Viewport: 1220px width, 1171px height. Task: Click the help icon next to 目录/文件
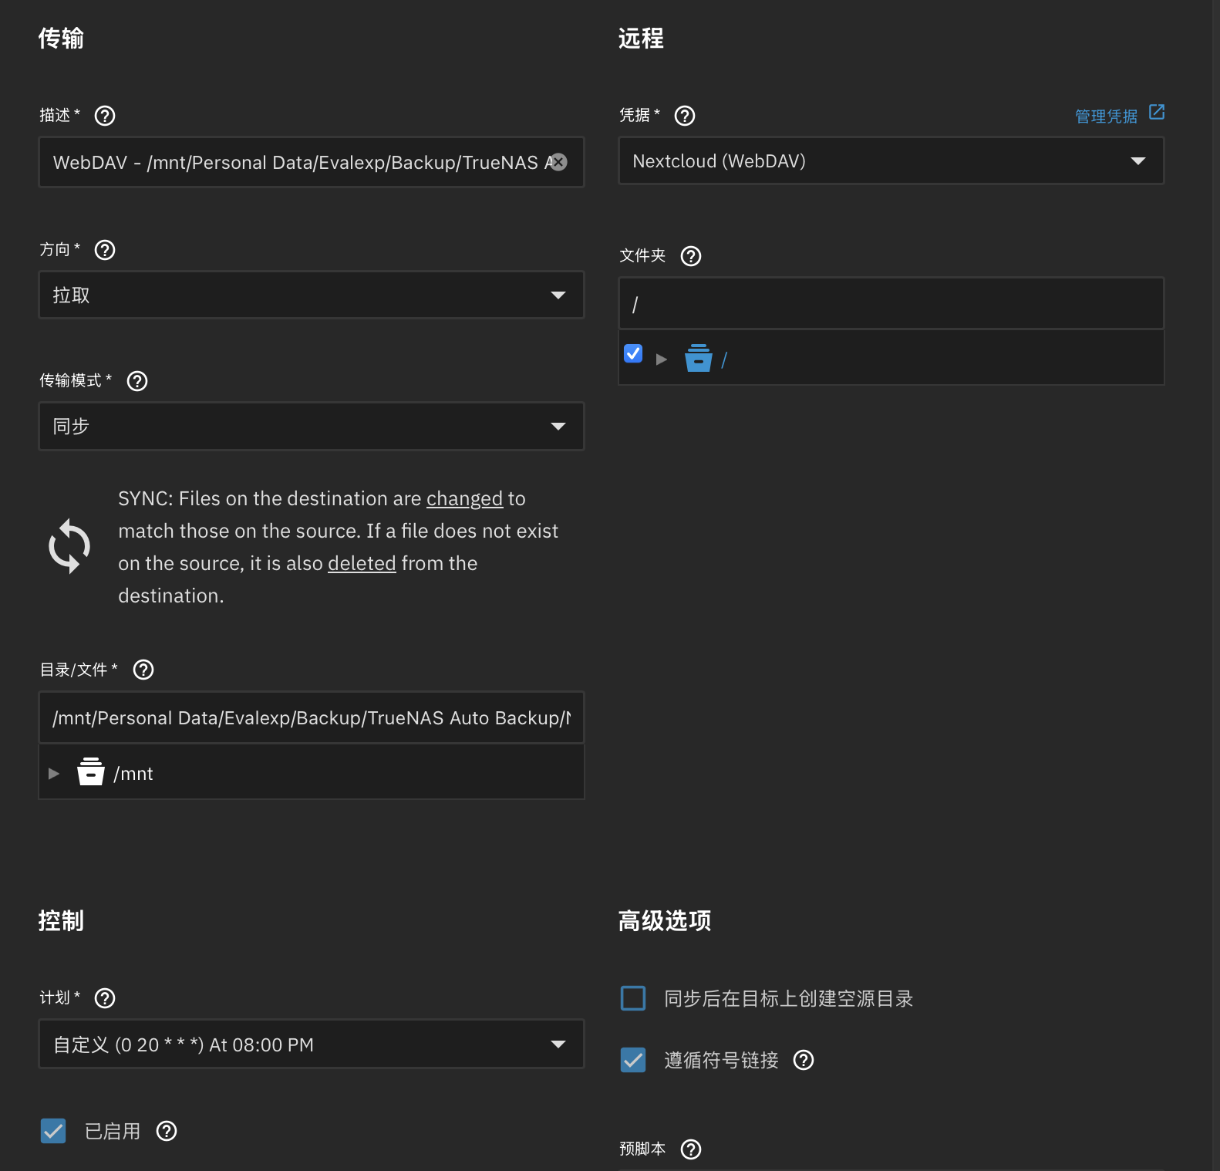[143, 670]
